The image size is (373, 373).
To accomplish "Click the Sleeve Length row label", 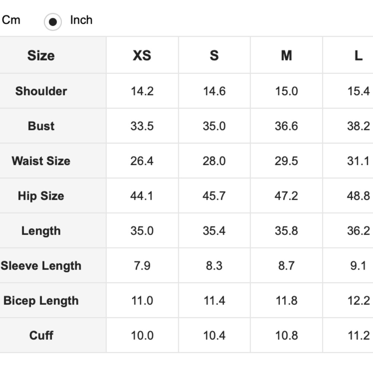I will click(x=41, y=266).
